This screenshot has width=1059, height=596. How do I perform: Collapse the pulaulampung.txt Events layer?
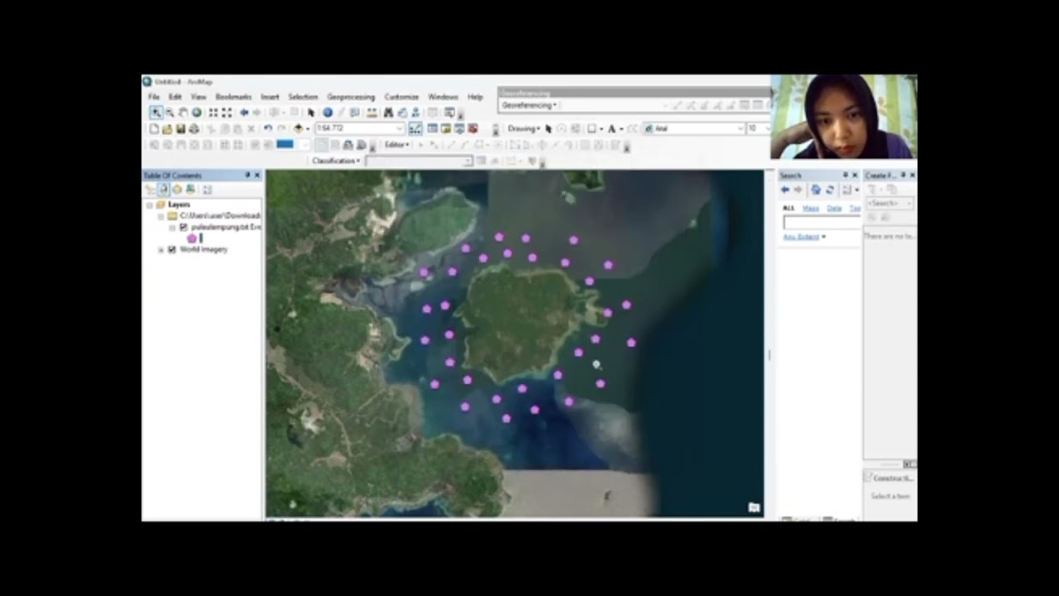172,227
